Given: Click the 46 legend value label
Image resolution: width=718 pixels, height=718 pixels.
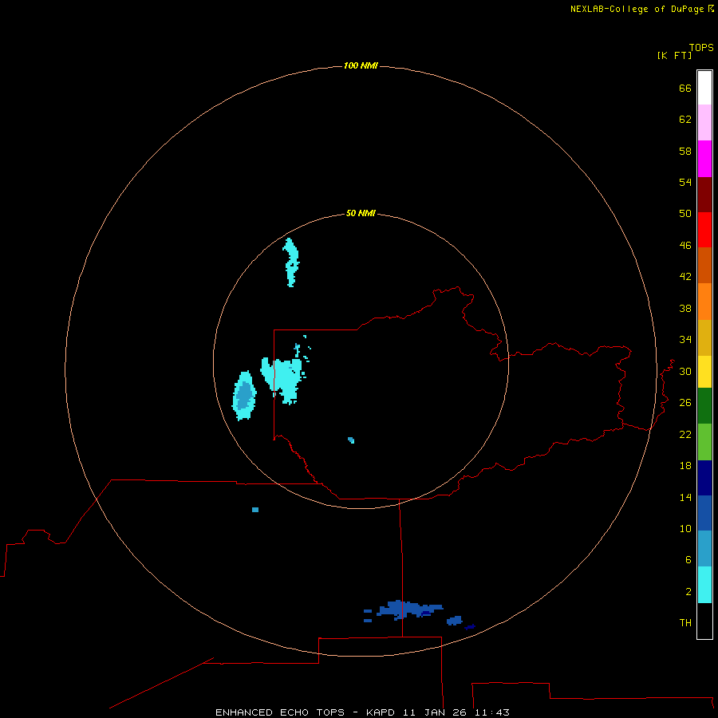Looking at the screenshot, I should click(x=685, y=246).
